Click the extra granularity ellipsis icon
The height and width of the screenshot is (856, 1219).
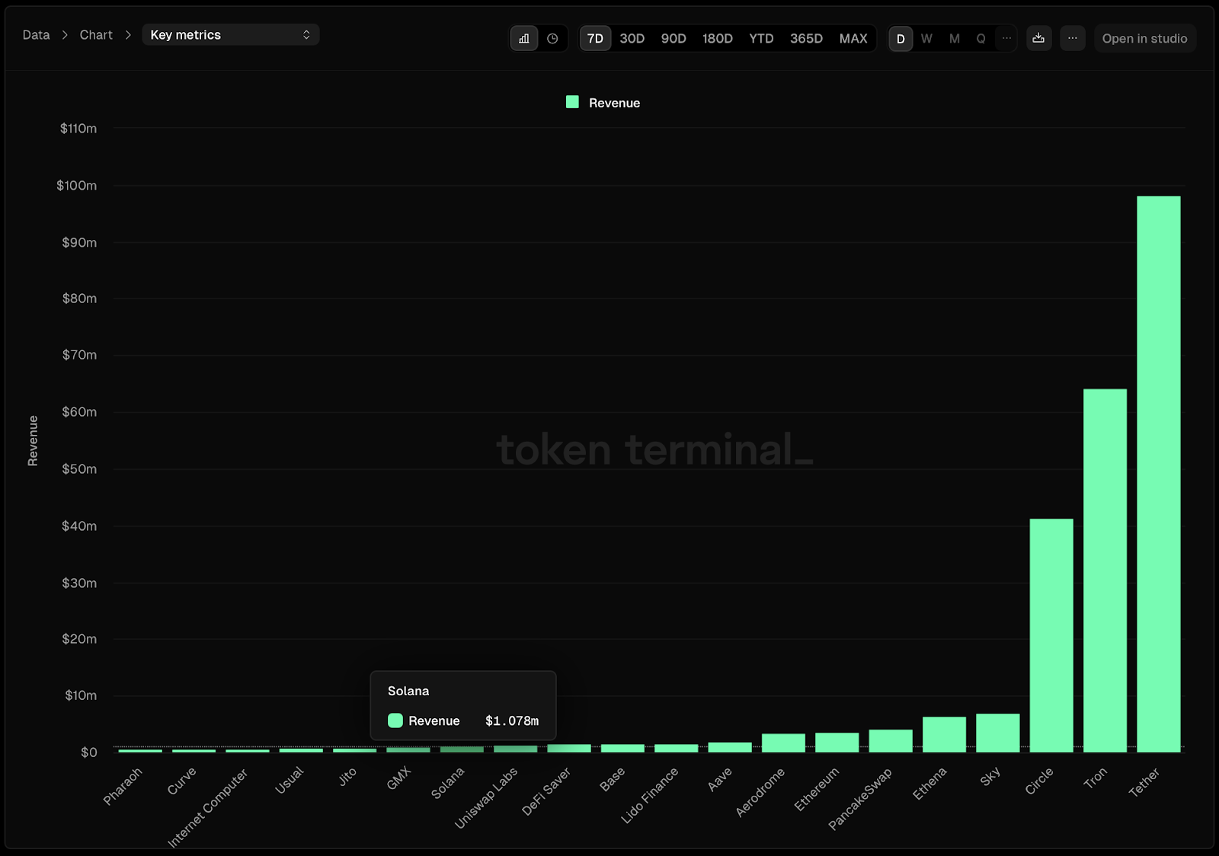[1006, 38]
